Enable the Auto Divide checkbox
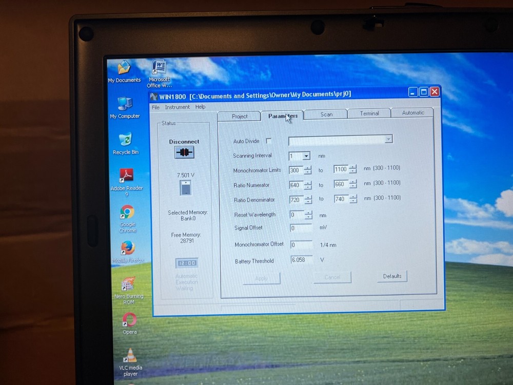 269,141
